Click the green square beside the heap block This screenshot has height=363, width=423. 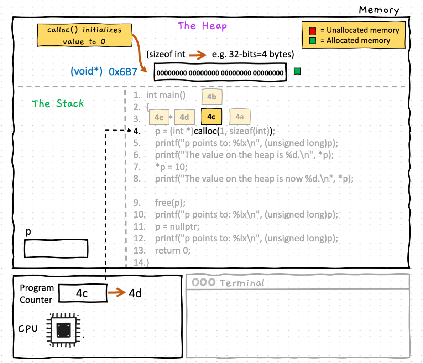pyautogui.click(x=297, y=71)
